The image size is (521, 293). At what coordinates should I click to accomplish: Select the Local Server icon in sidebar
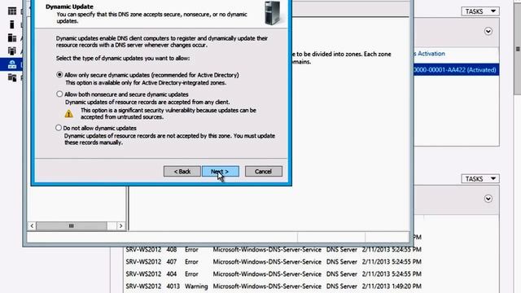(12, 24)
